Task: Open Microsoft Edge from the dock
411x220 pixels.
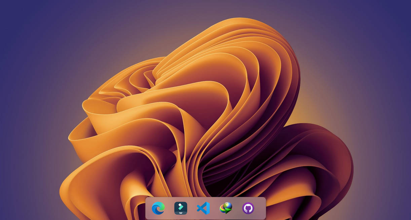Action: pos(158,208)
